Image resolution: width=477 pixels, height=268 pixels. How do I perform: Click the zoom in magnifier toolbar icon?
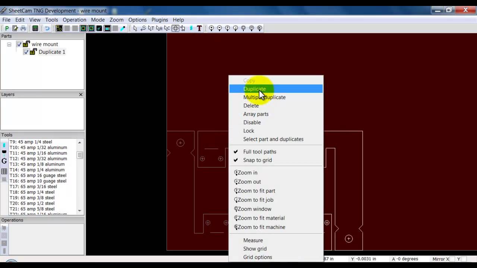[x=211, y=28]
